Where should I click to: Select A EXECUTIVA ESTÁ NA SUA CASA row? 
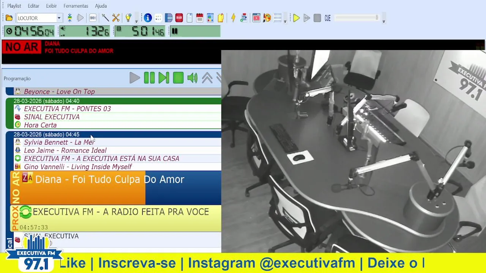(117, 158)
